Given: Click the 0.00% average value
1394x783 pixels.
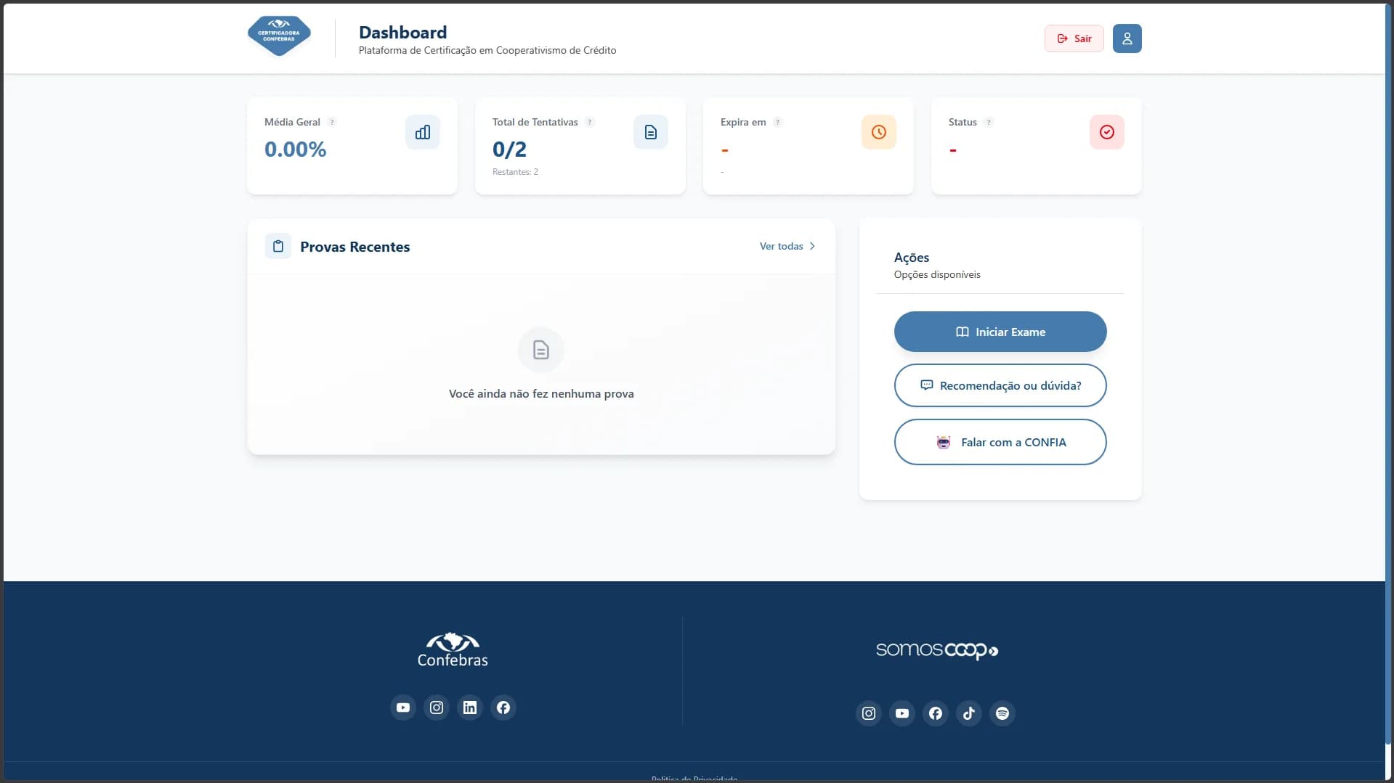Looking at the screenshot, I should point(295,149).
